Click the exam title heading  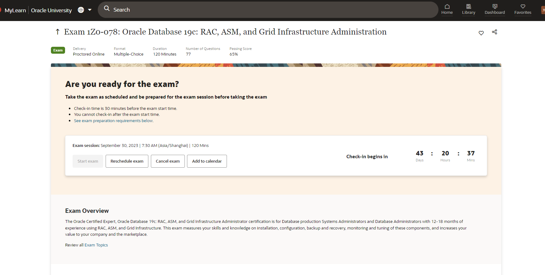pyautogui.click(x=225, y=32)
